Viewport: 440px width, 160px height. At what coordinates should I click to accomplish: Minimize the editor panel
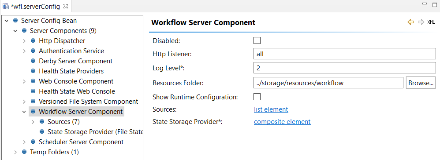click(425, 4)
